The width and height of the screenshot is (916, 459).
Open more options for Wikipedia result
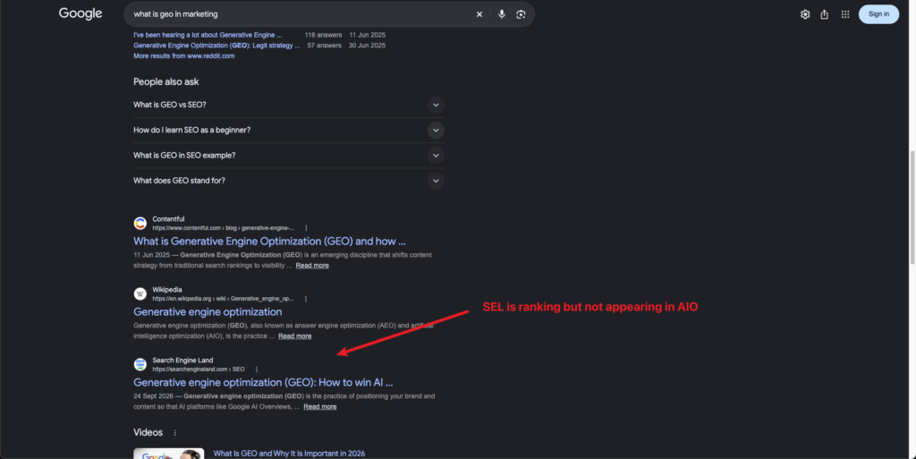click(x=306, y=299)
